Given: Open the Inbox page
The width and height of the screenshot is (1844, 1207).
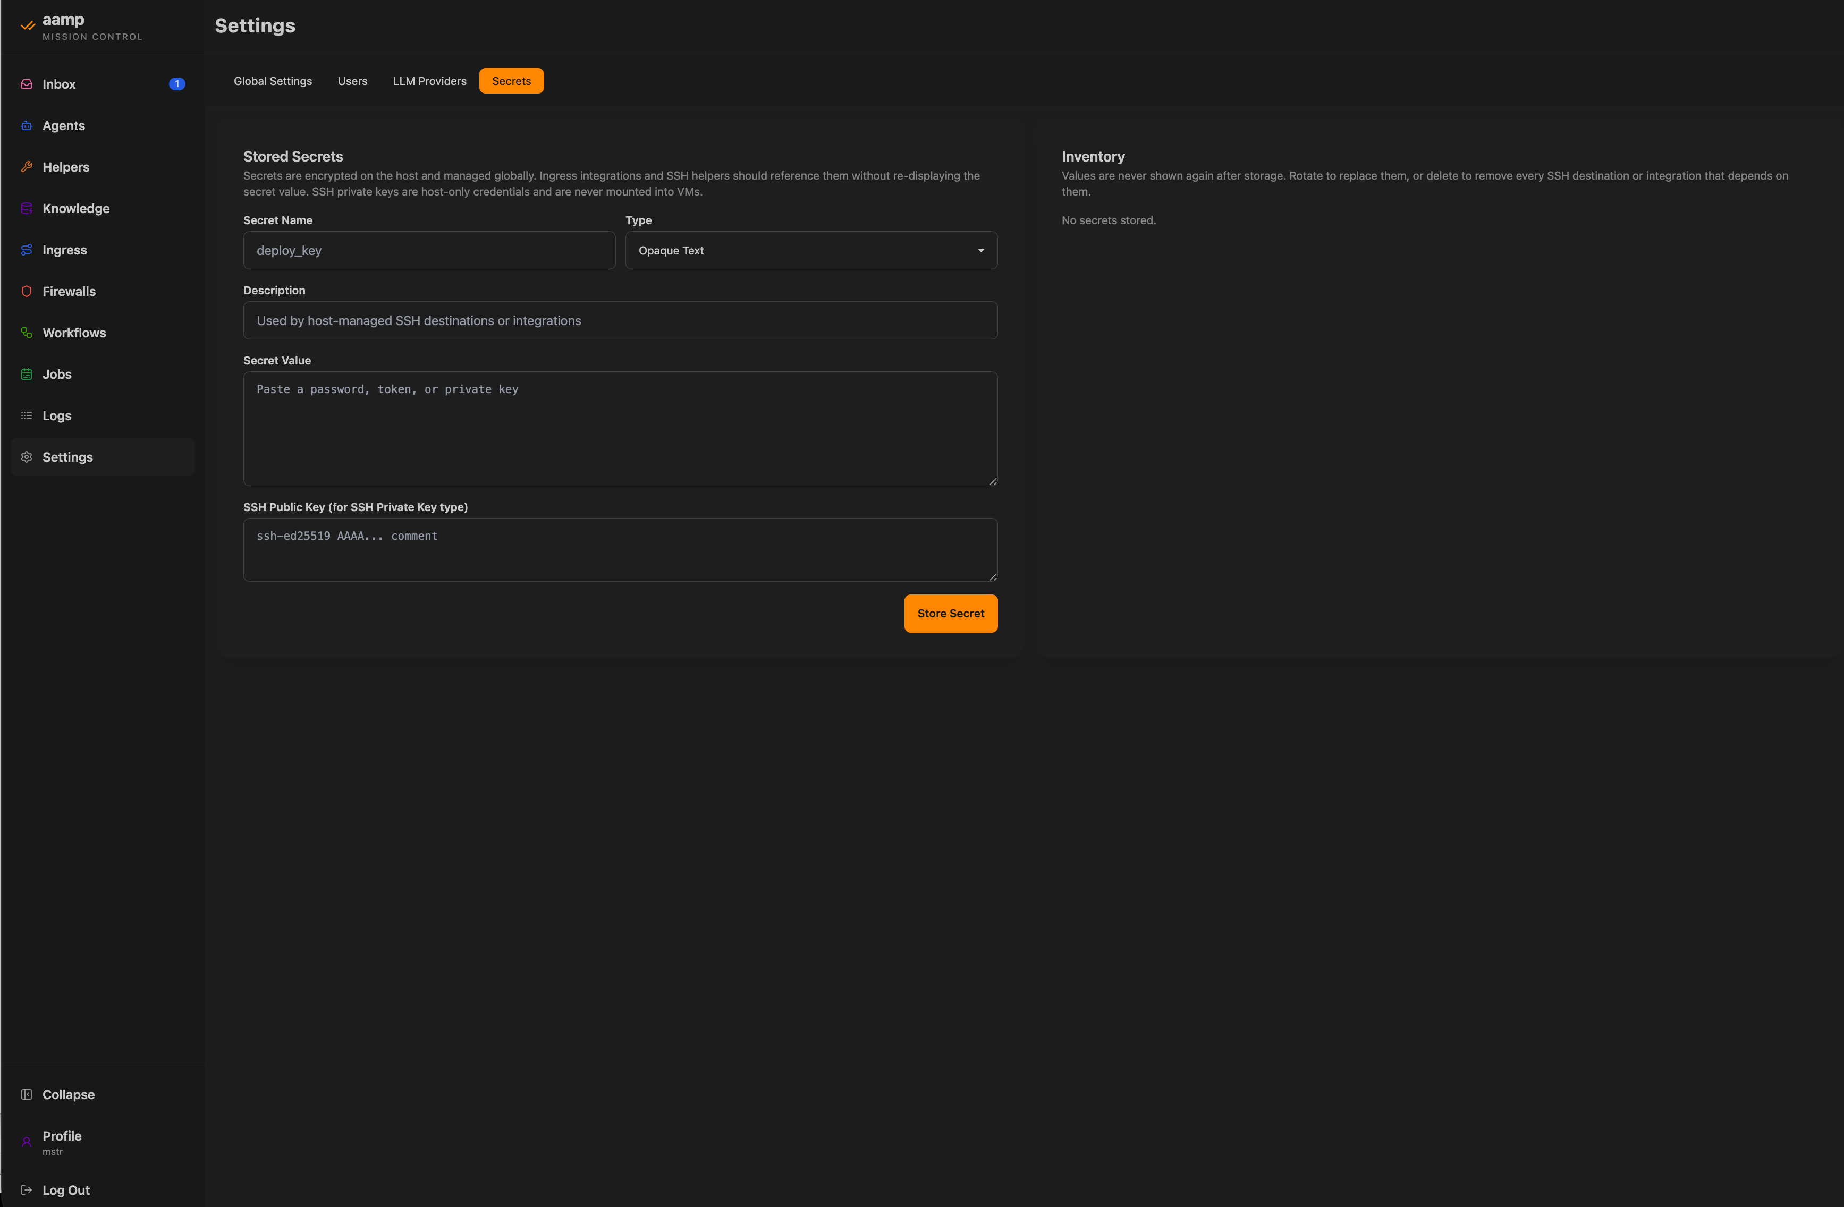Looking at the screenshot, I should (x=102, y=83).
